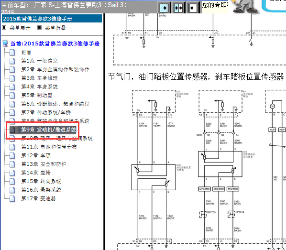Click the center-split panel layout button
This screenshot has width=286, height=250.
(178, 8)
